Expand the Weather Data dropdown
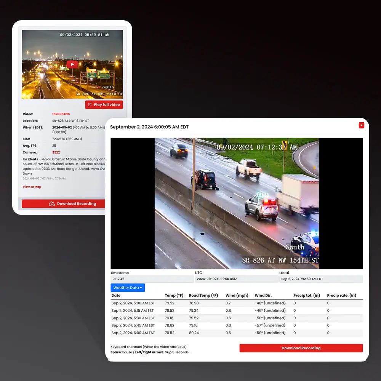Image resolution: width=381 pixels, height=381 pixels. [128, 288]
